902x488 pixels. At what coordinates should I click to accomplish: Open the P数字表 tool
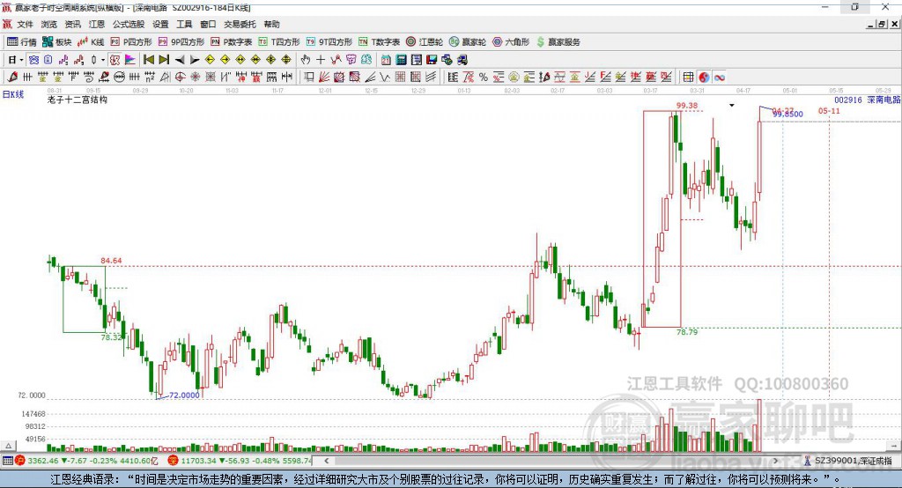pos(232,42)
